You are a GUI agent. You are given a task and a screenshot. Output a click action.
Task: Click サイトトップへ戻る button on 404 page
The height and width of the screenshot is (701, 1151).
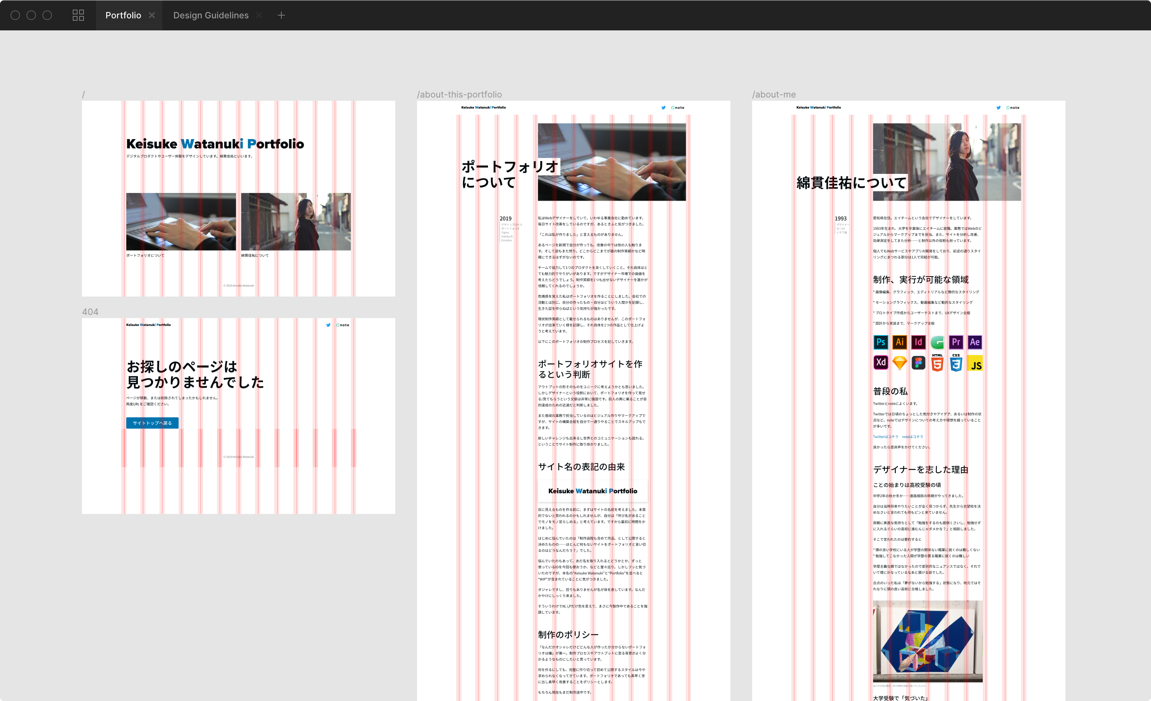click(152, 423)
